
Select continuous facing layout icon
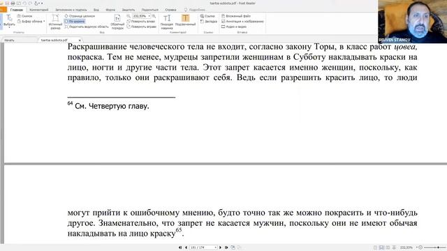(394, 248)
